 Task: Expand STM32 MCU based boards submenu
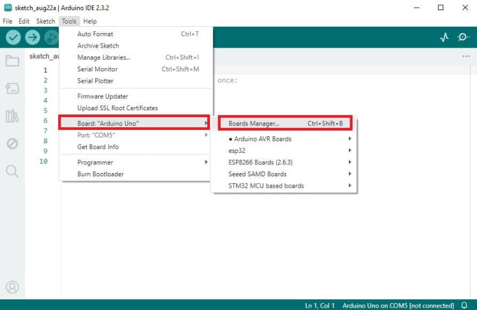(284, 186)
